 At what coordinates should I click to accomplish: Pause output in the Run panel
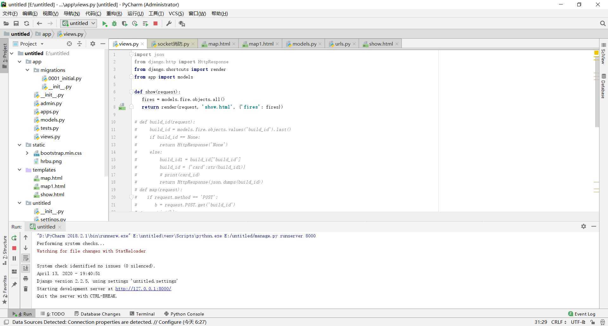pyautogui.click(x=14, y=258)
